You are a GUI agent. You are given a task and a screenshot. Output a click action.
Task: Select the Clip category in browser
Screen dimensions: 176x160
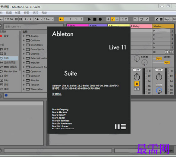click(x=6, y=80)
